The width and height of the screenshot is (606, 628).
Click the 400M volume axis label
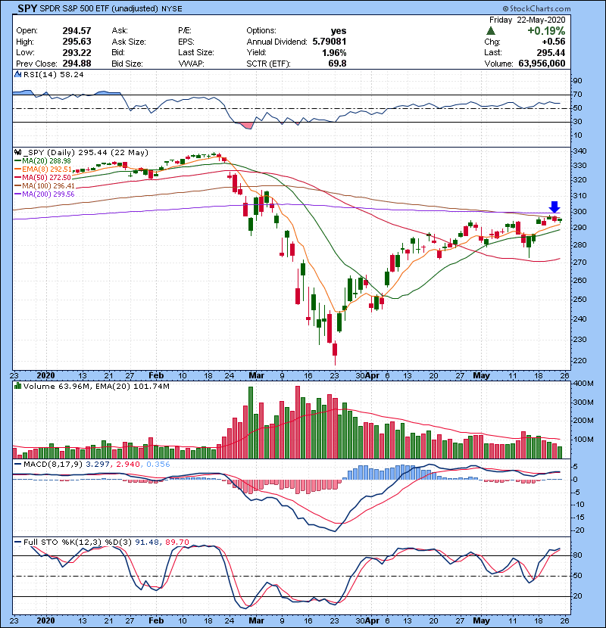click(583, 384)
